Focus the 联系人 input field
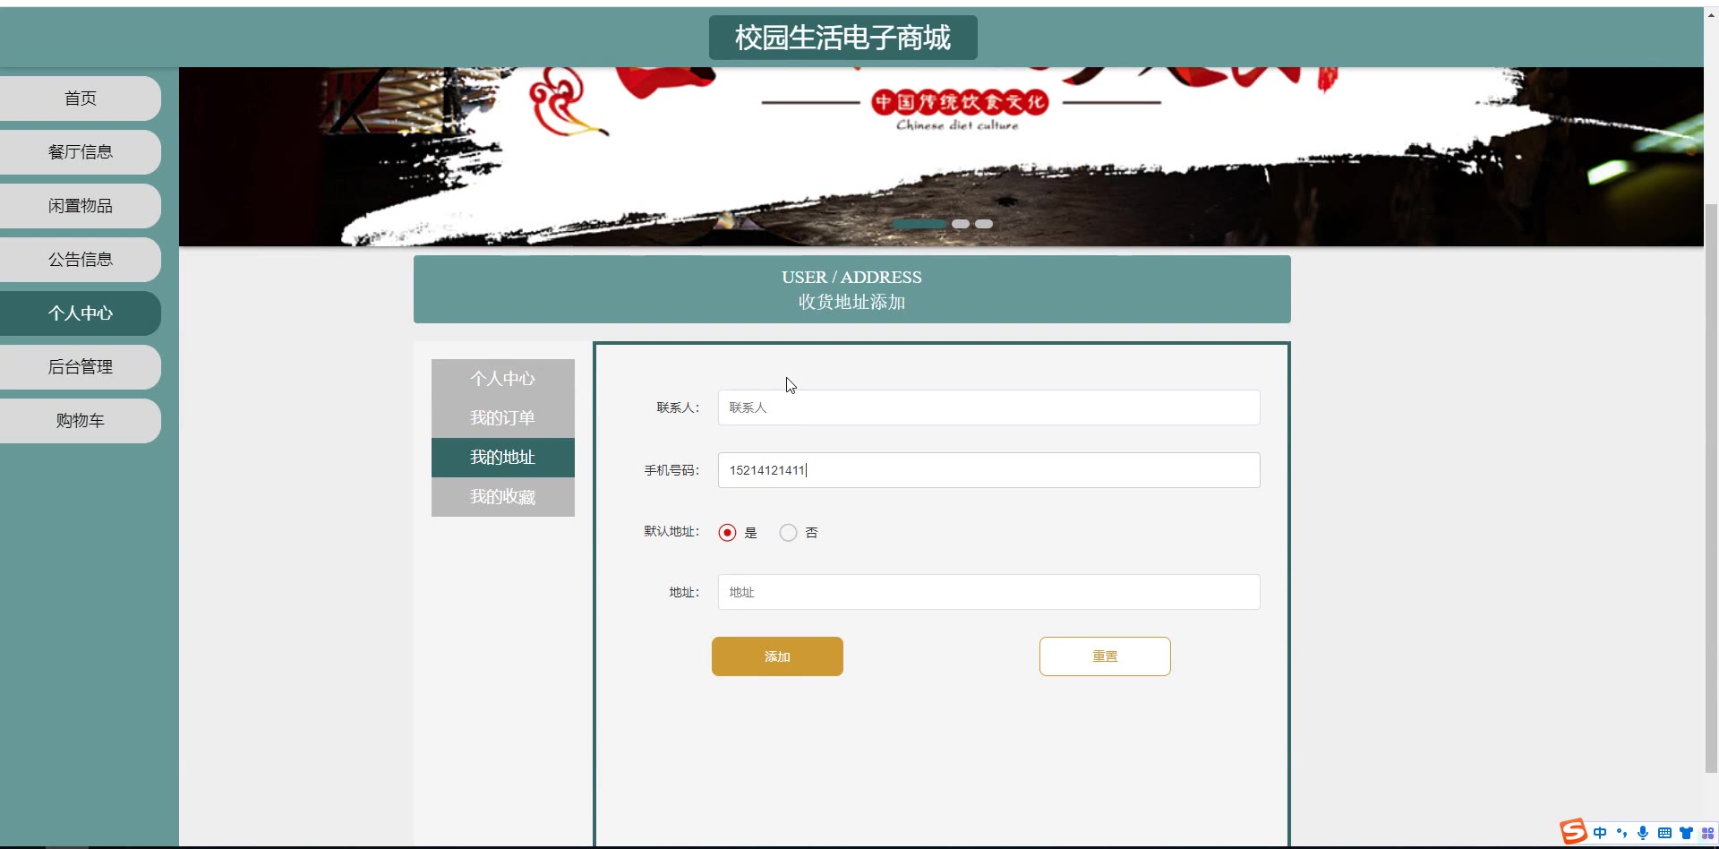 (989, 407)
